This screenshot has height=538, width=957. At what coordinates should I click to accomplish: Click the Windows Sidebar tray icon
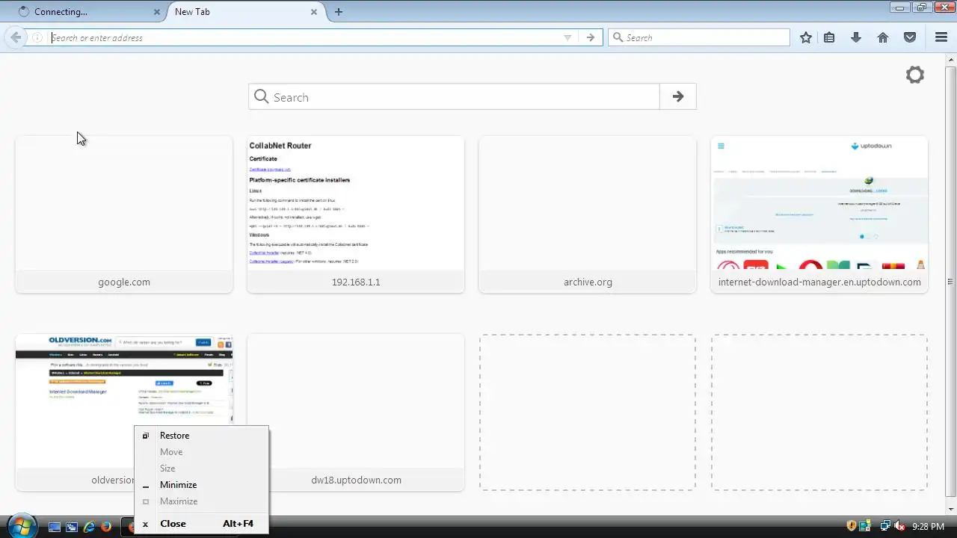[x=865, y=527]
